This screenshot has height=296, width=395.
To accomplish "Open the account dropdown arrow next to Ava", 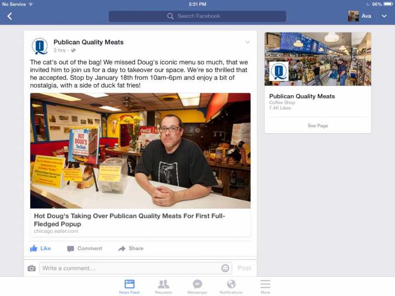I will click(384, 16).
